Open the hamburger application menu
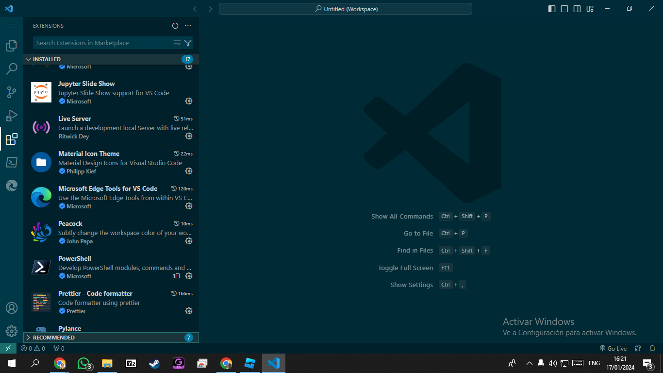The image size is (663, 373). [x=12, y=26]
